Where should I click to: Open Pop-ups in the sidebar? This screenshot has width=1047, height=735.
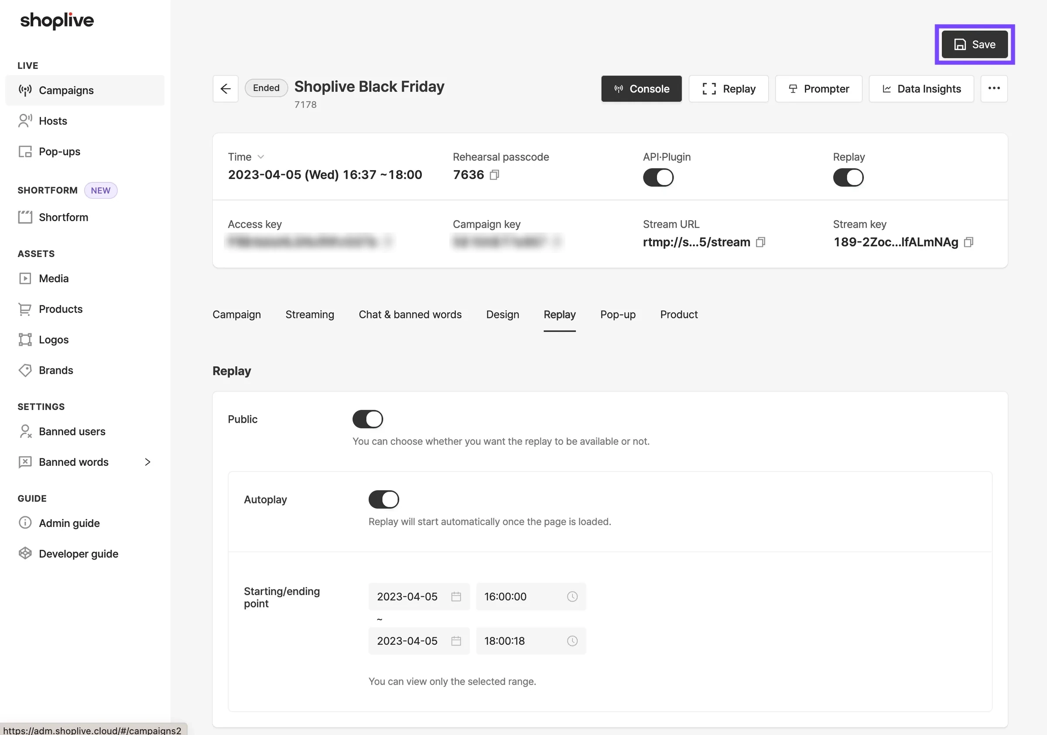point(85,151)
